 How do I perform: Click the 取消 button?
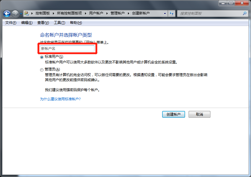point(200,114)
